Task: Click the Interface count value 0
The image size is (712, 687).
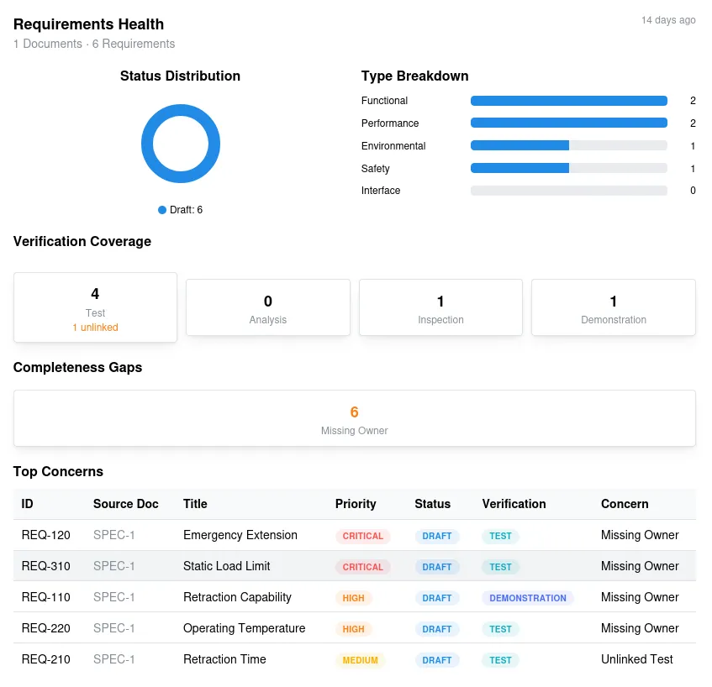Action: pyautogui.click(x=693, y=191)
